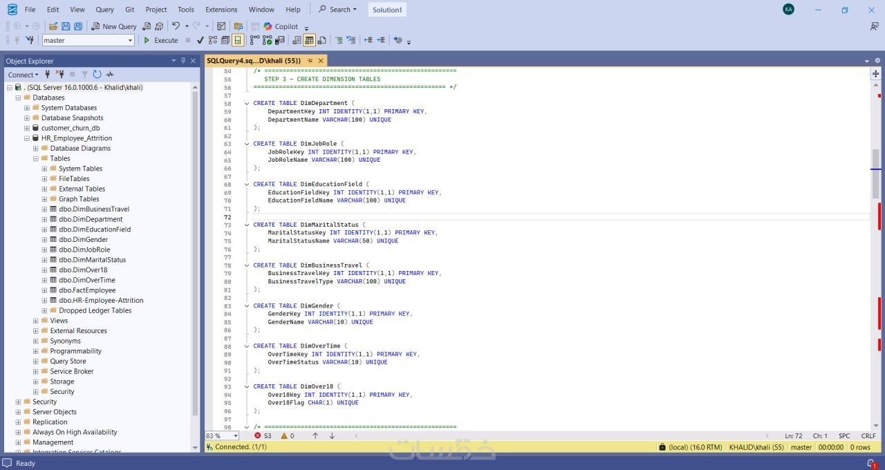Select dbo.DimGender in the tree
Viewport: 885px width, 470px height.
tap(83, 240)
